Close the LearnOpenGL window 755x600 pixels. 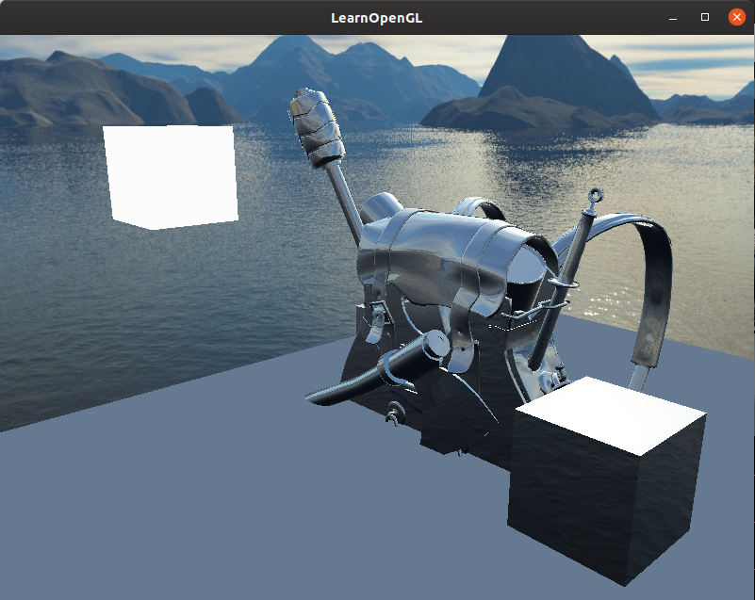(737, 18)
